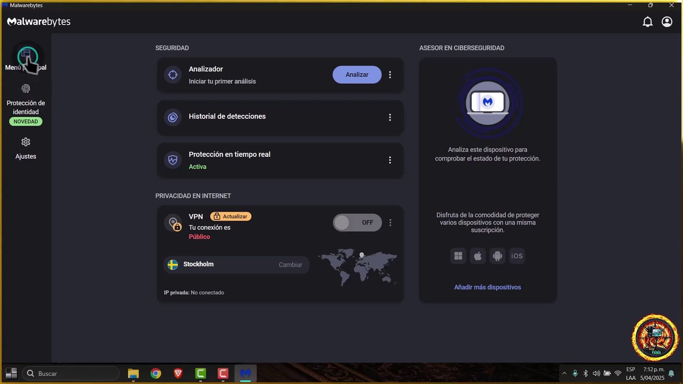This screenshot has height=384, width=683.
Task: Click the world map VPN location image
Action: 358,267
